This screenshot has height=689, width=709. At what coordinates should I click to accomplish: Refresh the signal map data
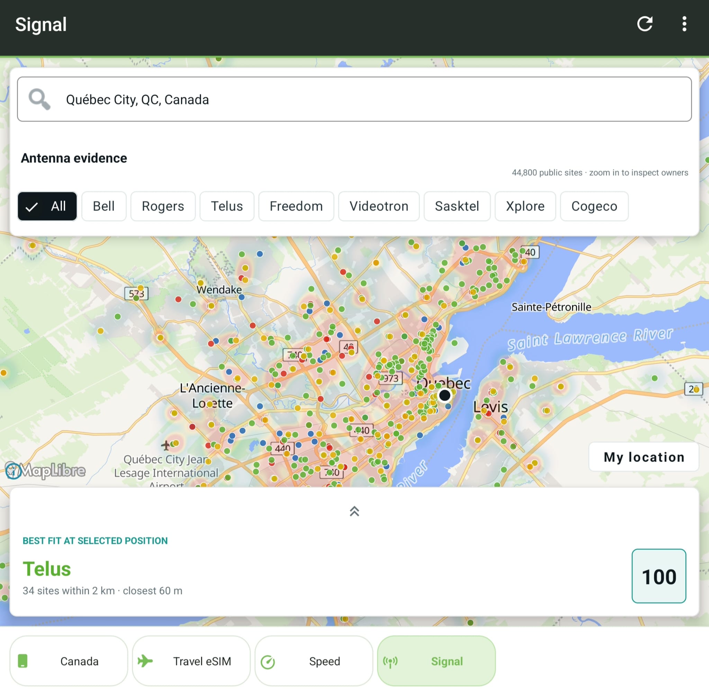(x=645, y=24)
